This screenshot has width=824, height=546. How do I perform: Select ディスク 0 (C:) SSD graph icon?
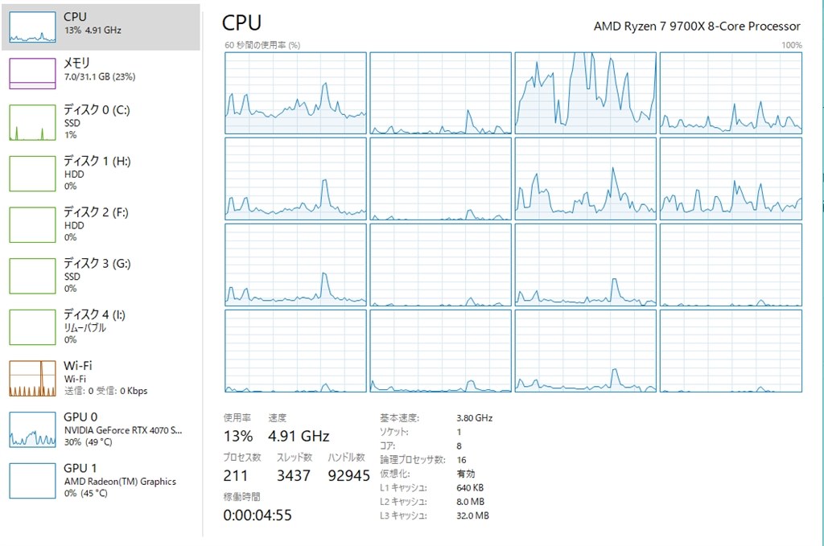pyautogui.click(x=32, y=122)
